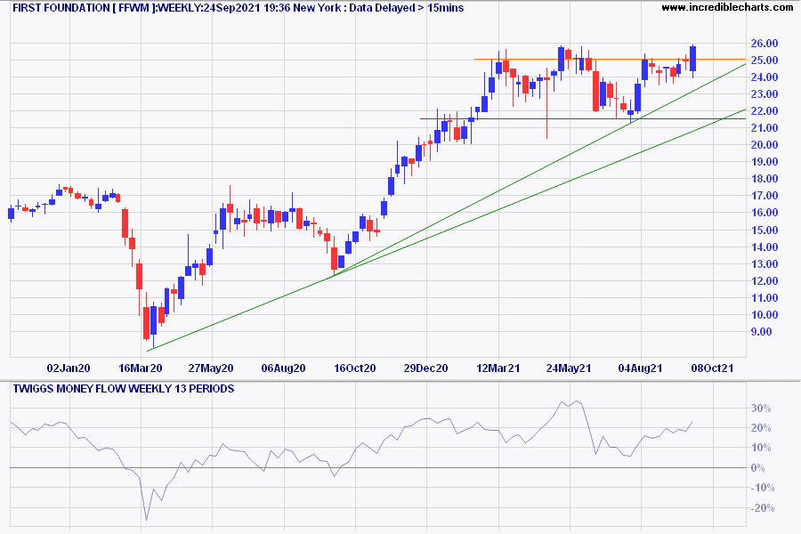
Task: Click the 21.00 price axis label
Action: point(765,128)
